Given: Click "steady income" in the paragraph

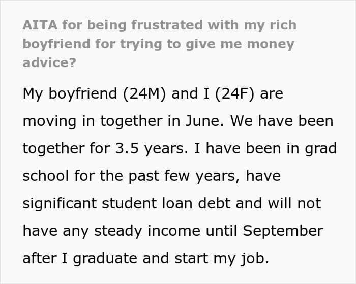Looking at the screenshot, I should (x=147, y=232).
